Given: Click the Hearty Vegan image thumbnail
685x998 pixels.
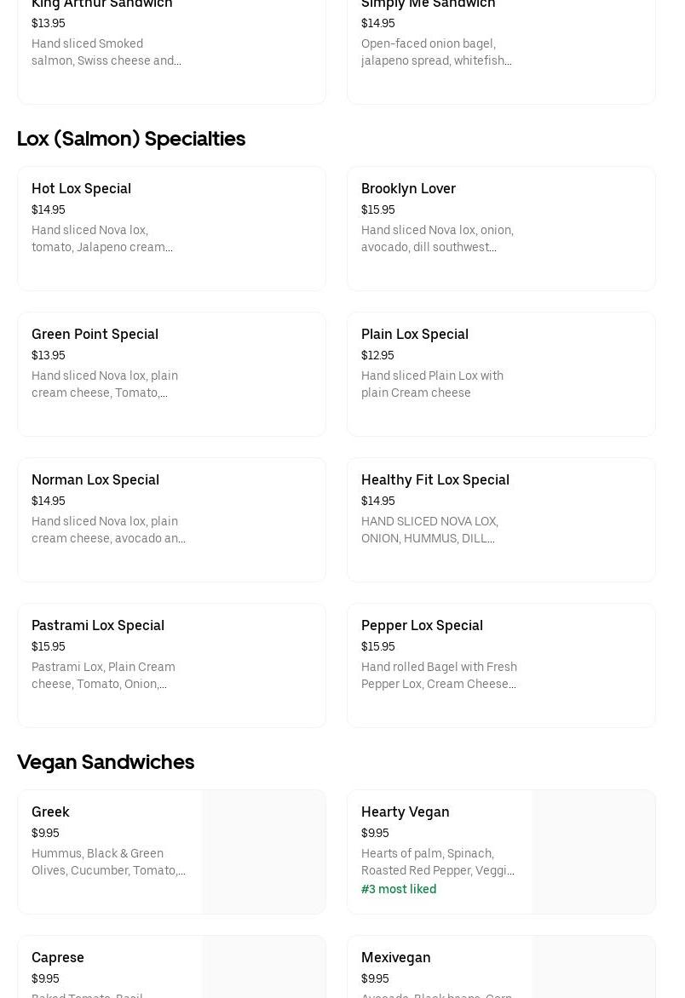Looking at the screenshot, I should pos(593,852).
